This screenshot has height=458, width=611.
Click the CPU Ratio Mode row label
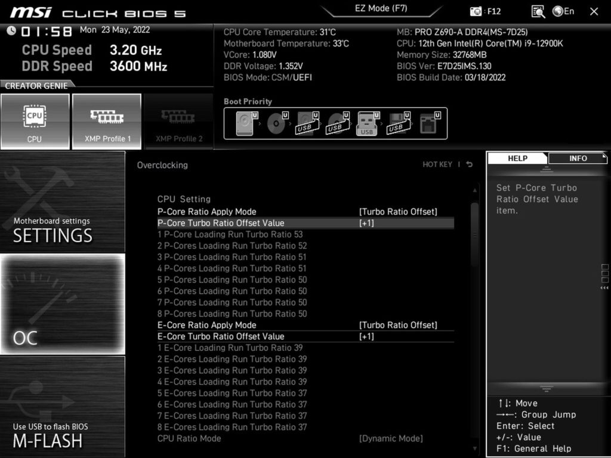pos(189,438)
